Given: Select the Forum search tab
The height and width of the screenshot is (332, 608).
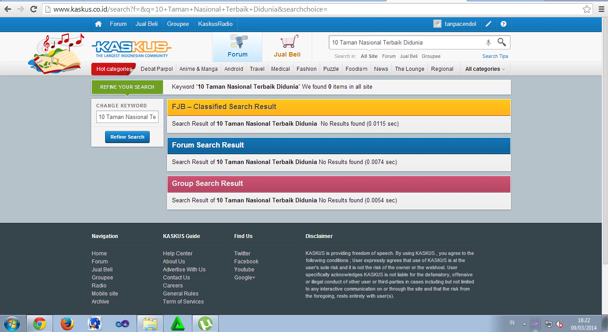Looking at the screenshot, I should pos(237,47).
